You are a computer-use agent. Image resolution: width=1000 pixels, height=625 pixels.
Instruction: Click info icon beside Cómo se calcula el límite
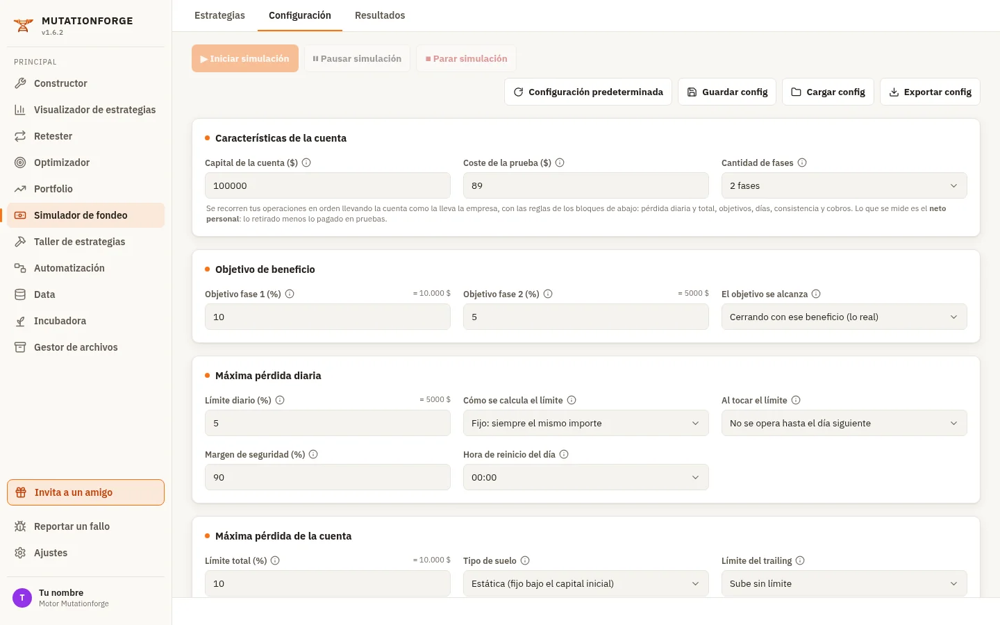coord(572,400)
